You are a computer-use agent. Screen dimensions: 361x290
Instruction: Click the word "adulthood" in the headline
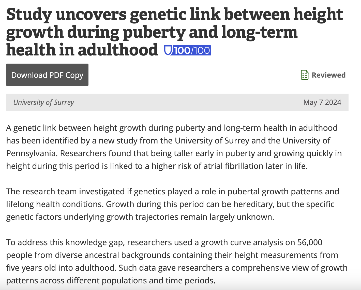(x=118, y=50)
